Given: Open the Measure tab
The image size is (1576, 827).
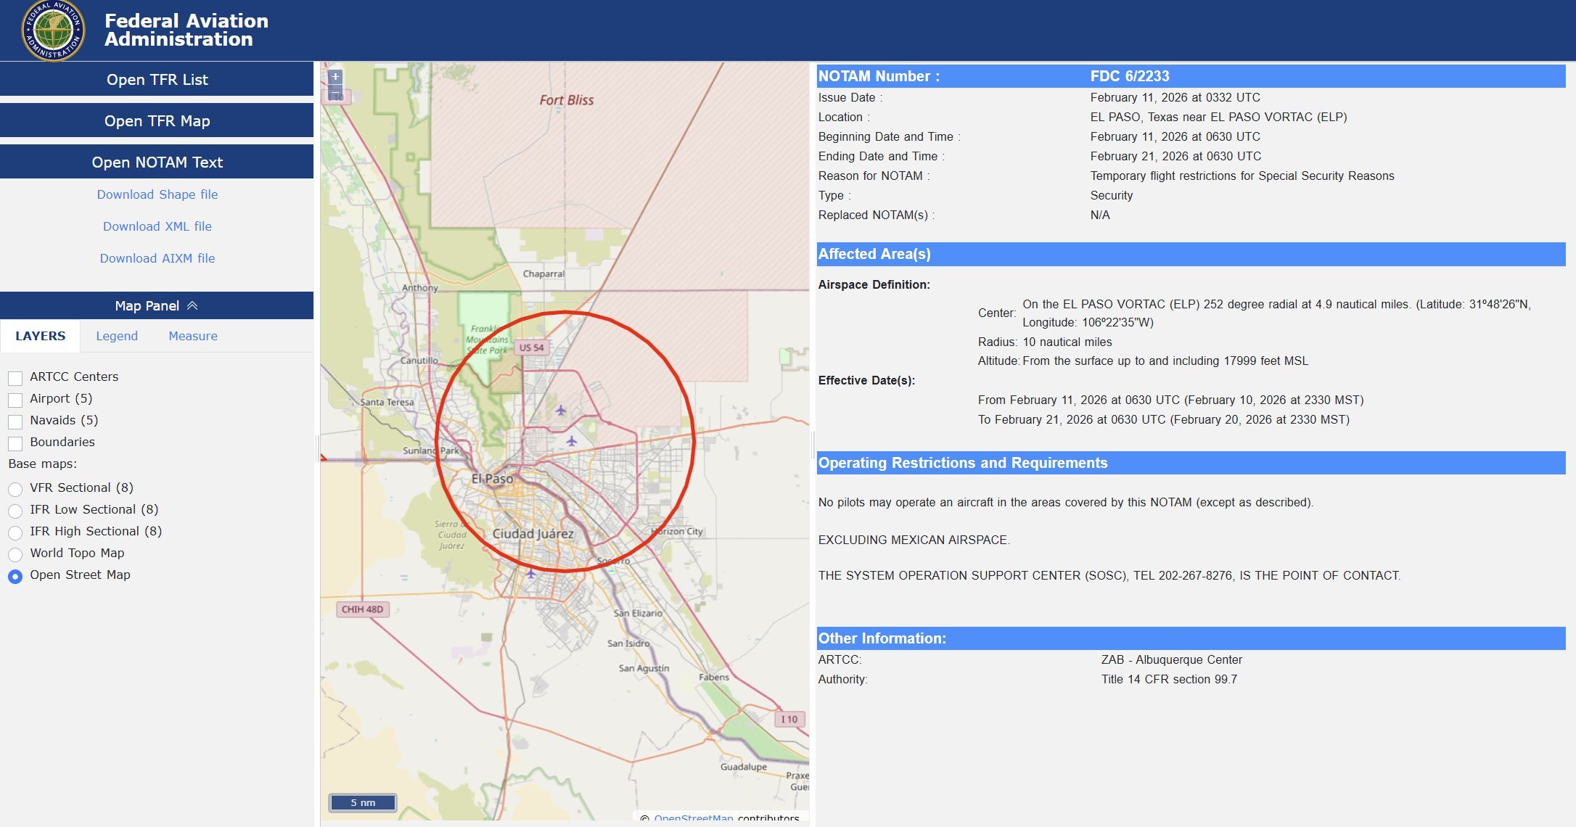Looking at the screenshot, I should click(x=192, y=335).
